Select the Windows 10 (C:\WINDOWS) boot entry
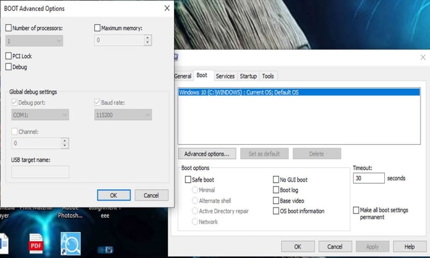Screen dimensions: 430x258 [299, 92]
